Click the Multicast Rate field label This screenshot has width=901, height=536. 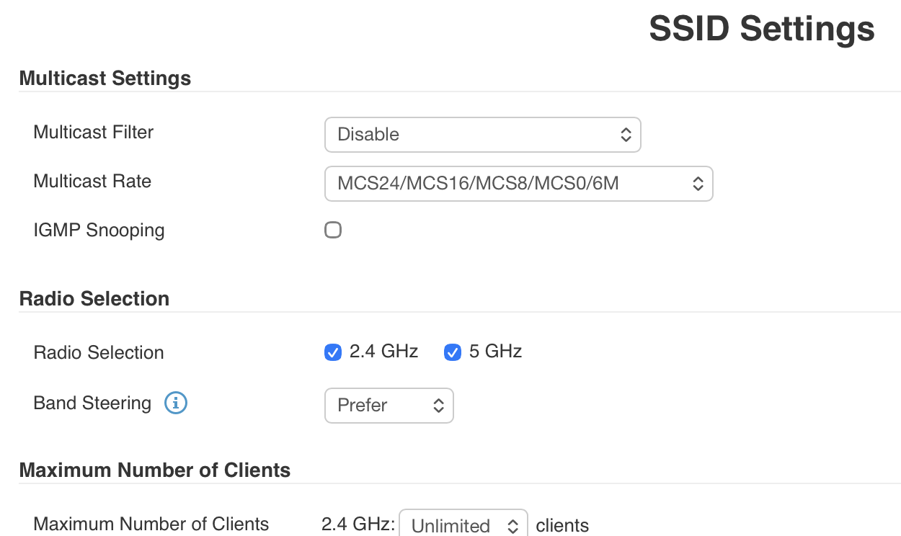point(92,181)
